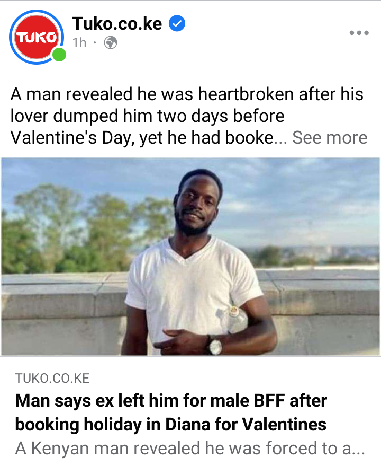Click the globe public audience icon
Viewport: 381px width, 466px height.
point(111,43)
